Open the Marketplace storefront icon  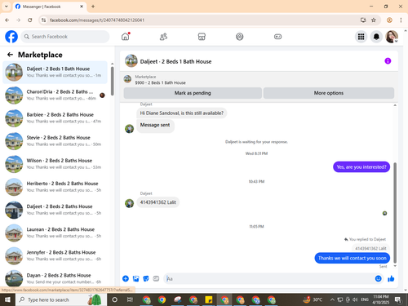(x=202, y=37)
